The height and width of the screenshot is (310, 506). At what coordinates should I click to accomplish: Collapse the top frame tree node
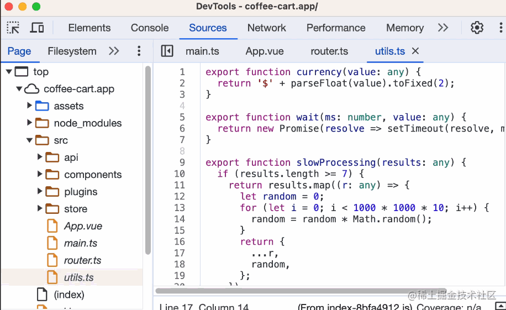coord(9,71)
